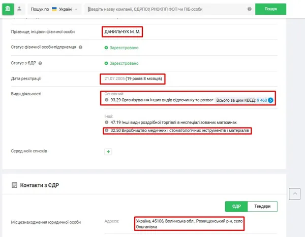Add to my lists with plus button
The image size is (305, 237).
[x=108, y=151]
